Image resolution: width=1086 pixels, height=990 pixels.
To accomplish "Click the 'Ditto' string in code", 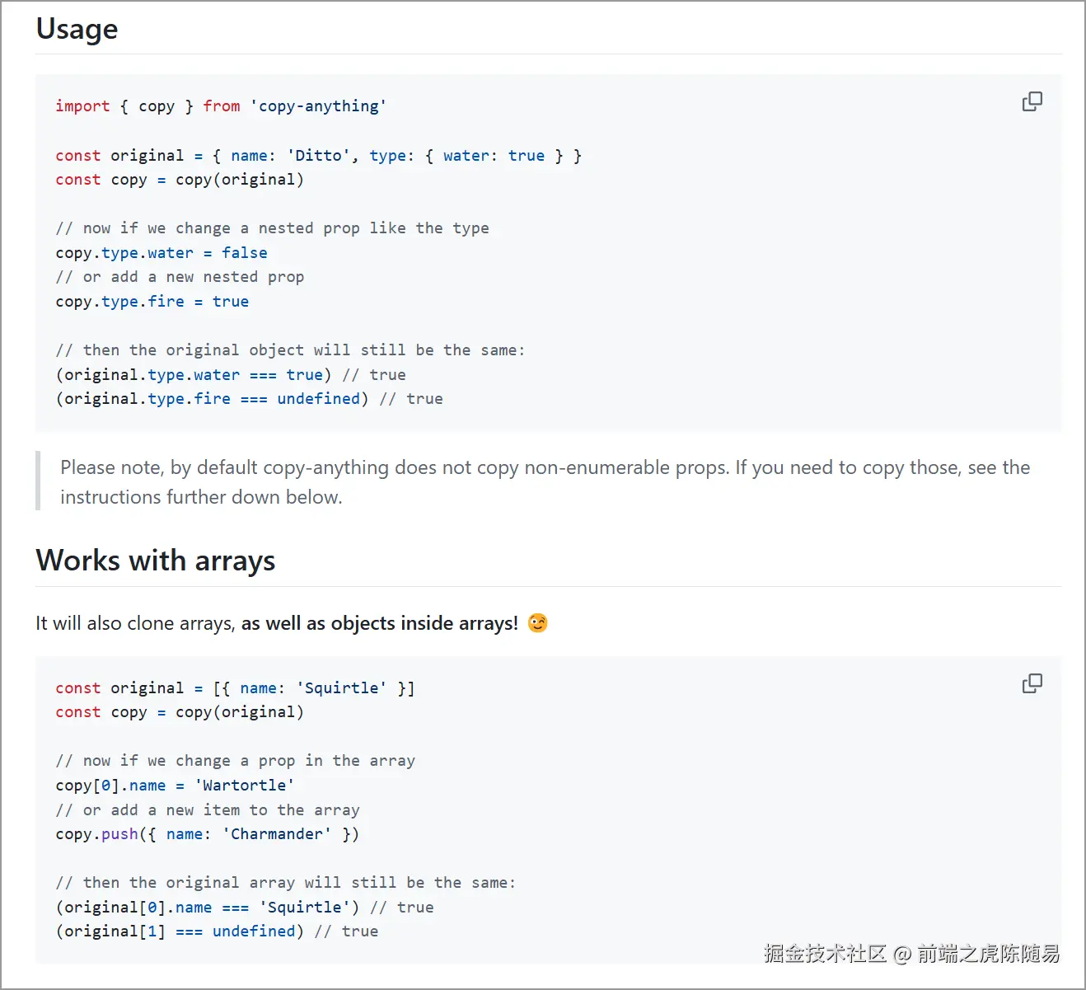I will click(x=318, y=156).
